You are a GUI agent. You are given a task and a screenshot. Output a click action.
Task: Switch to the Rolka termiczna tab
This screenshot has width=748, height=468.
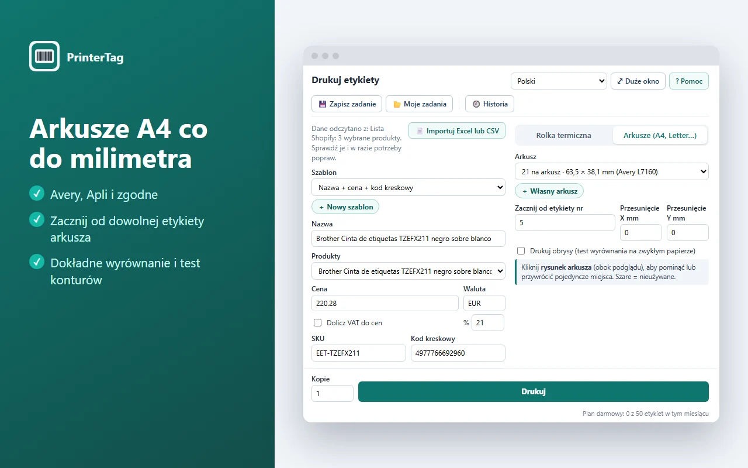click(564, 135)
